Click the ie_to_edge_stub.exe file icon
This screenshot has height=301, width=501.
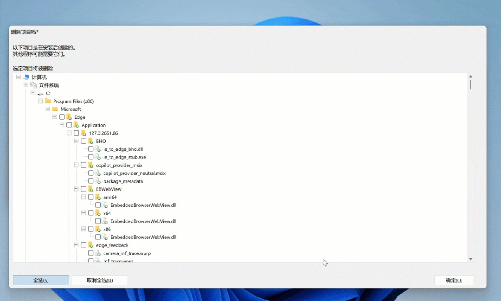(x=98, y=157)
